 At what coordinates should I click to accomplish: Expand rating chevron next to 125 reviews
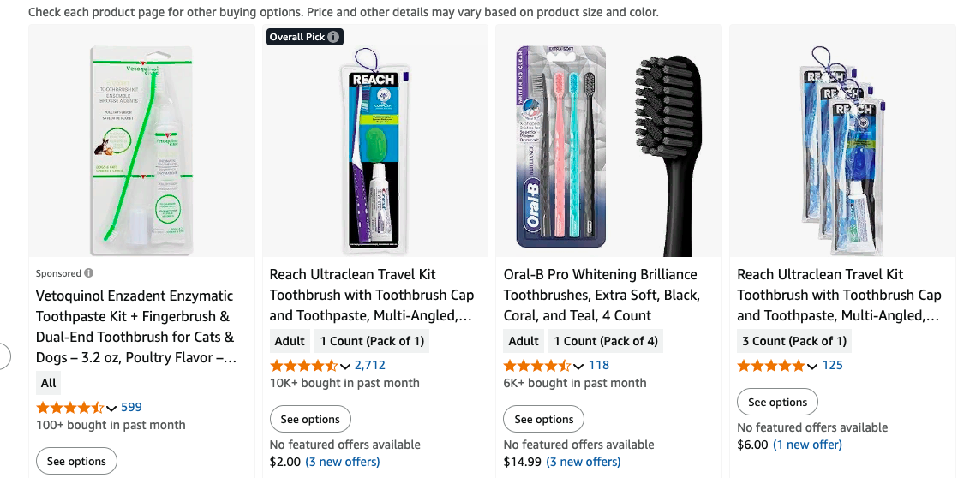812,366
